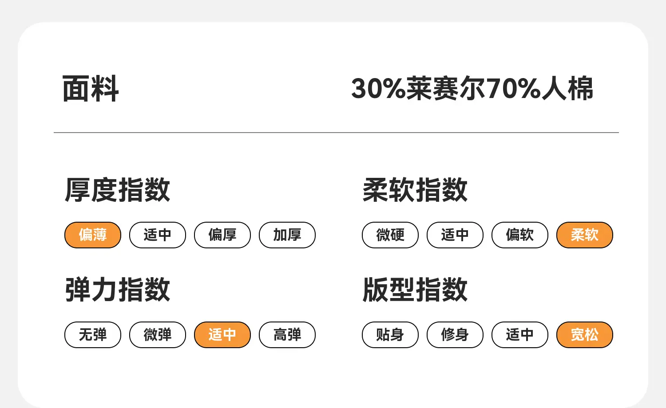
Task: Click highlighted 适中 under 弹力指数
Action: point(222,335)
